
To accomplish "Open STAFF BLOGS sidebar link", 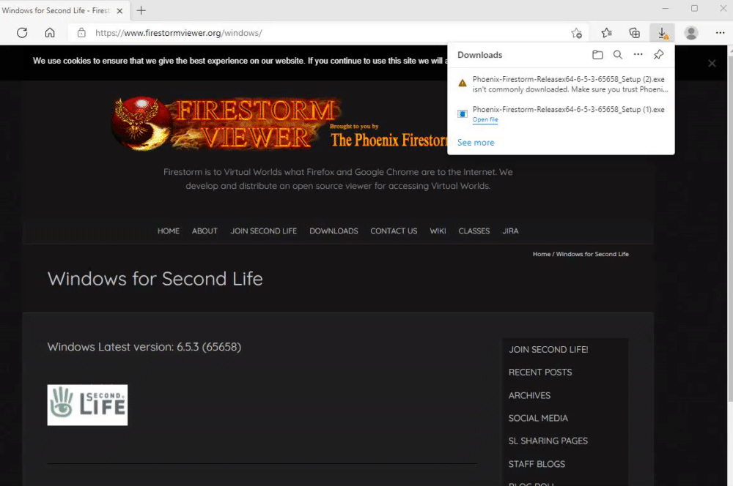I will [537, 464].
